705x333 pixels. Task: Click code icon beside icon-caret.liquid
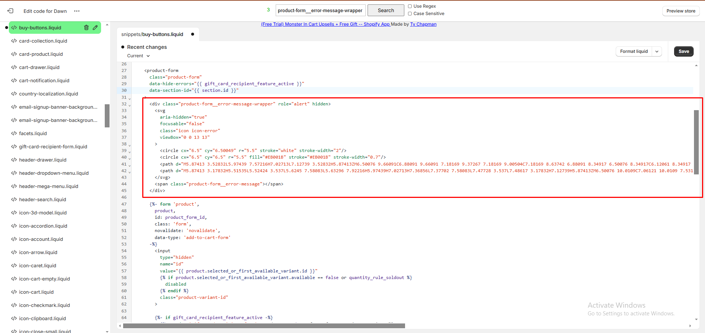[14, 265]
